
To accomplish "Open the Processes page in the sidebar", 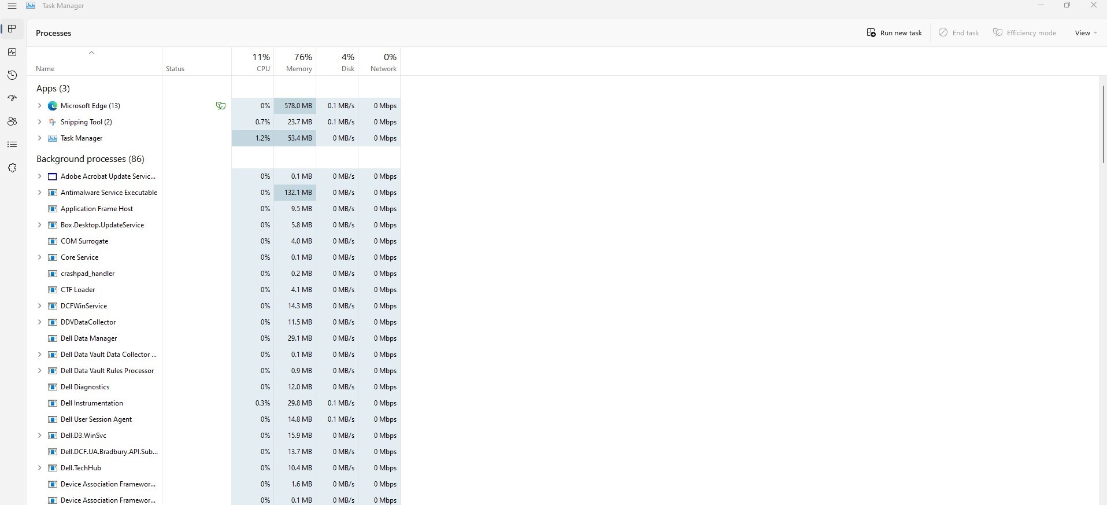I will (12, 29).
